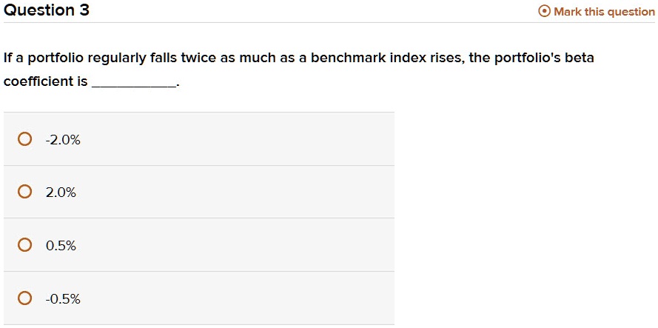Click the "-0.5%" answer label text
Viewport: 658px width, 328px height.
(x=63, y=298)
